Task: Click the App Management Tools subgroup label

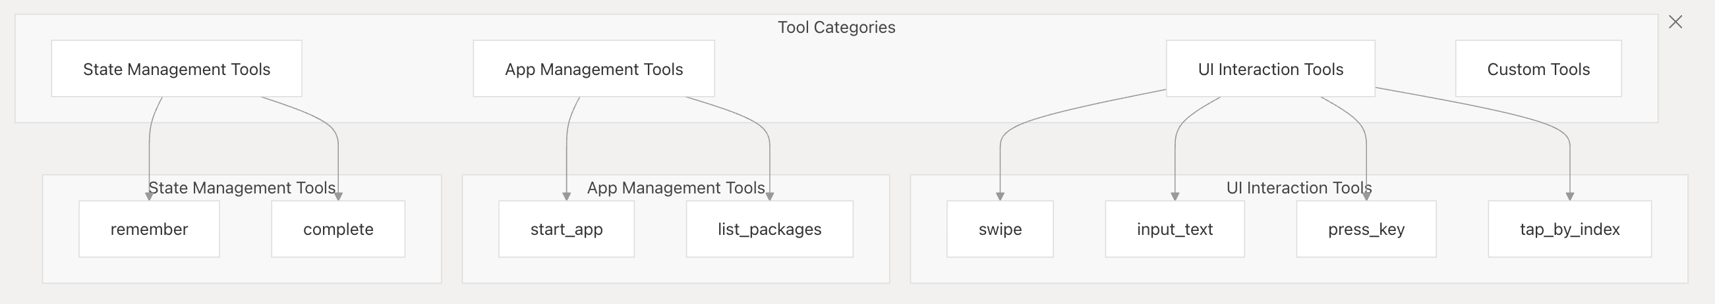Action: [x=676, y=188]
